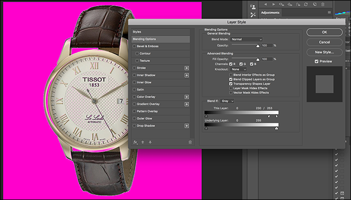Add another Stroke with its plus icon
Screen dimensions: 351x200
click(x=187, y=68)
